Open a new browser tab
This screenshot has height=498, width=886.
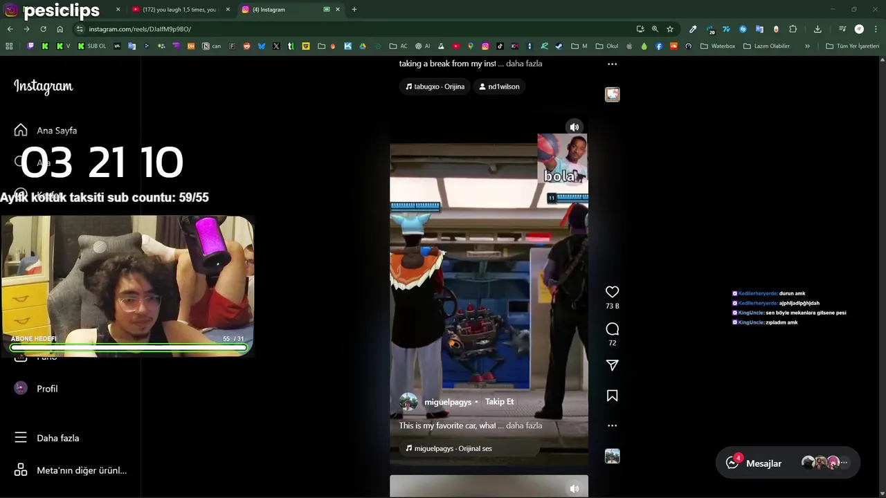pyautogui.click(x=354, y=10)
